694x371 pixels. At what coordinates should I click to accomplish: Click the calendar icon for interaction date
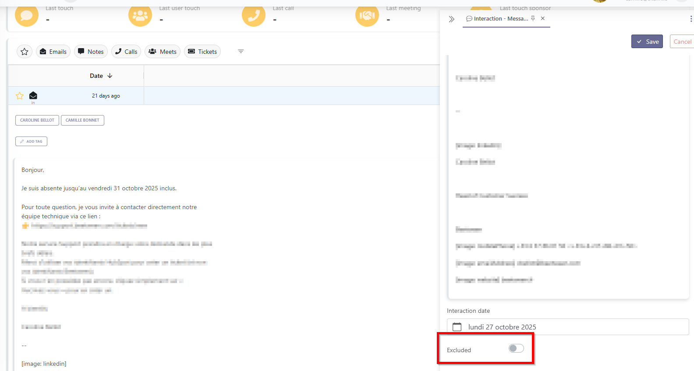pos(457,327)
